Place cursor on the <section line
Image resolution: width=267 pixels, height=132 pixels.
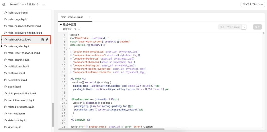point(74,35)
